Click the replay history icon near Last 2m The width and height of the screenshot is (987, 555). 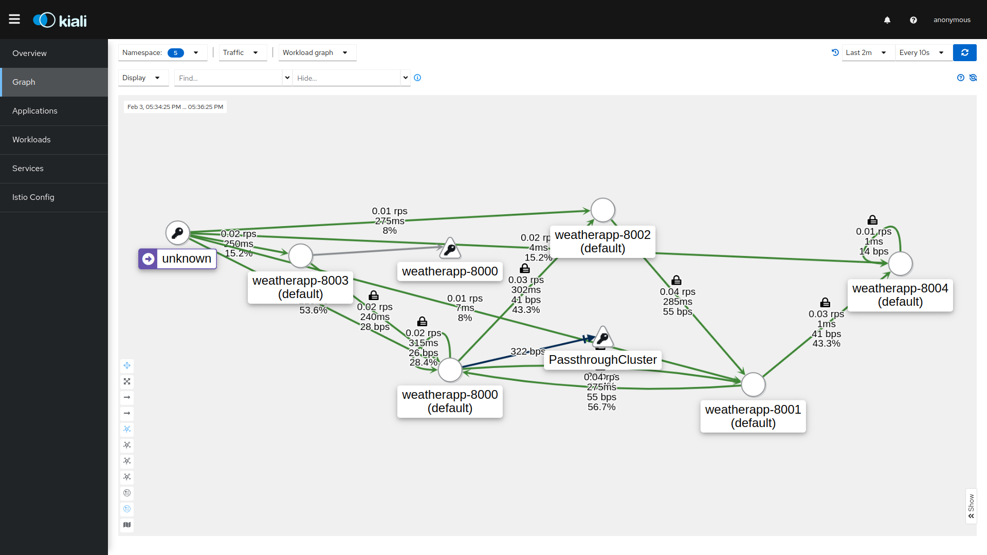click(835, 52)
